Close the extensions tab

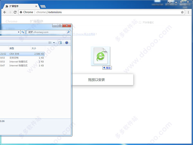(36, 6)
